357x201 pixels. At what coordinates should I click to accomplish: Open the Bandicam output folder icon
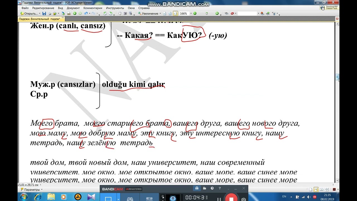[x=204, y=188]
